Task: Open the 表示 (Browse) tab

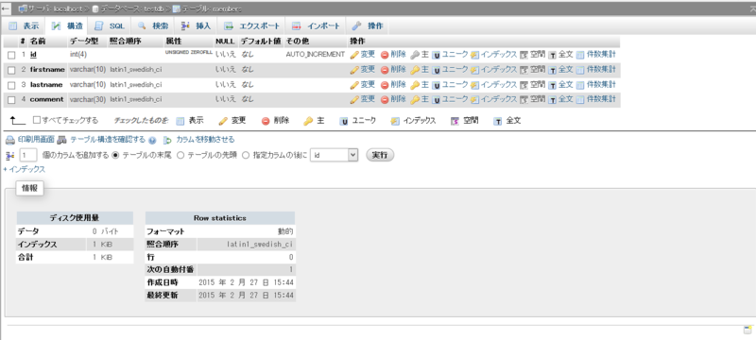Action: pos(24,26)
